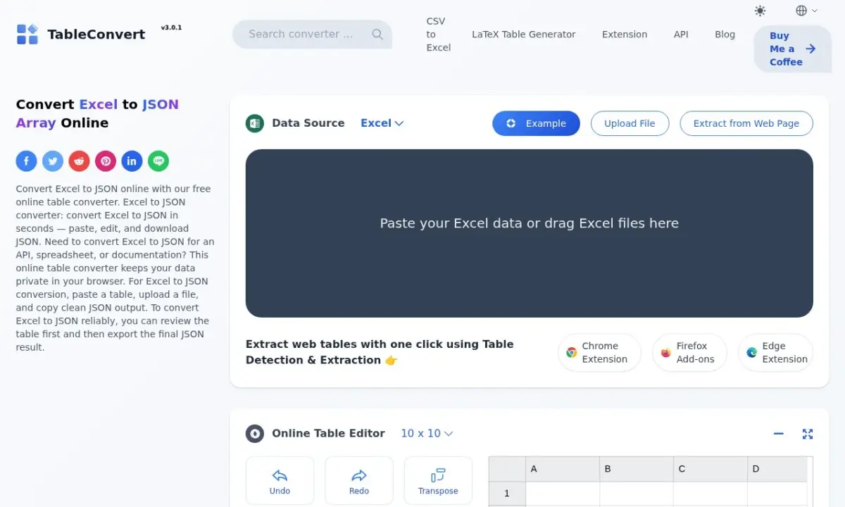845x507 pixels.
Task: Go to the Blog page
Action: pyautogui.click(x=725, y=35)
